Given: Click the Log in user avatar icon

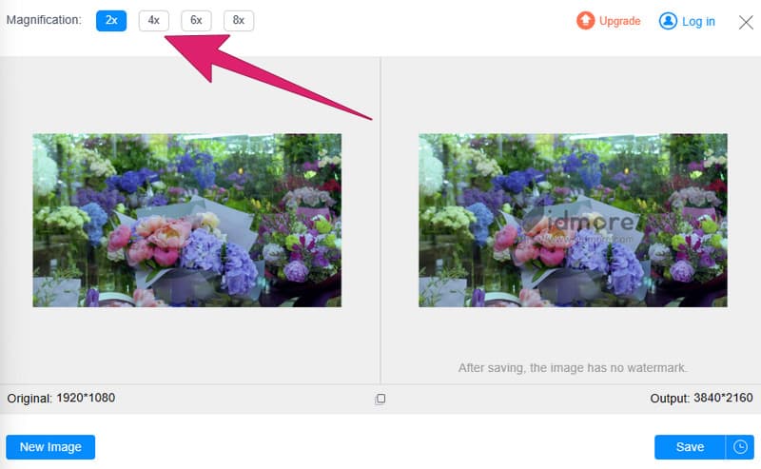Looking at the screenshot, I should 668,21.
